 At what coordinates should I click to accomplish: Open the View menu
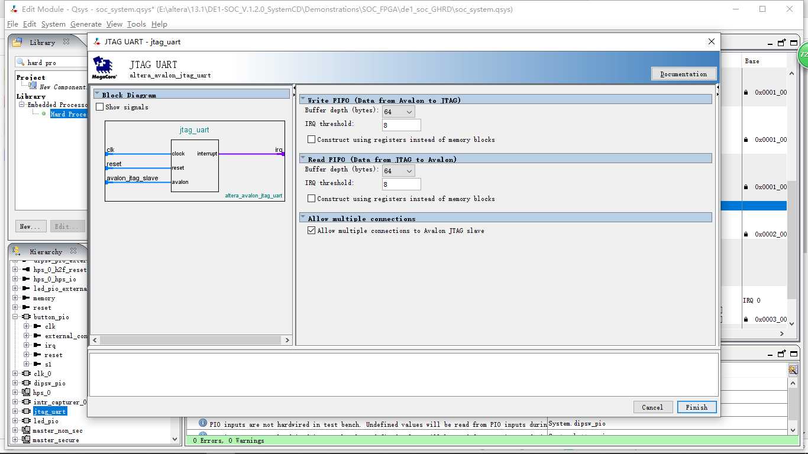pyautogui.click(x=114, y=24)
